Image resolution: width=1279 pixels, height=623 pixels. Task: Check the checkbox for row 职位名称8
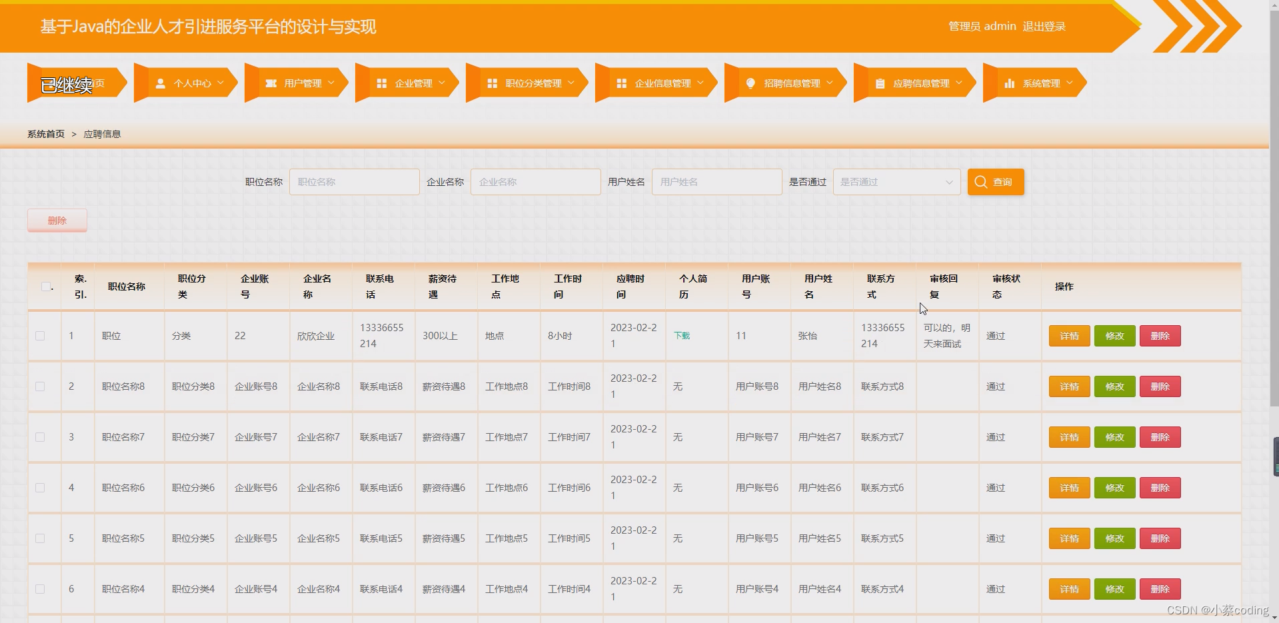tap(40, 386)
